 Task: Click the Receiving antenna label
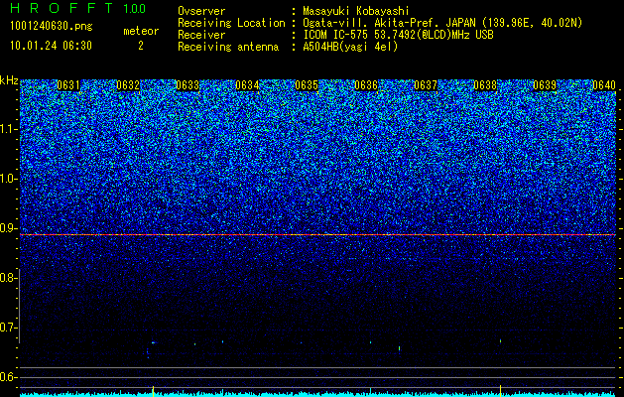tap(228, 47)
